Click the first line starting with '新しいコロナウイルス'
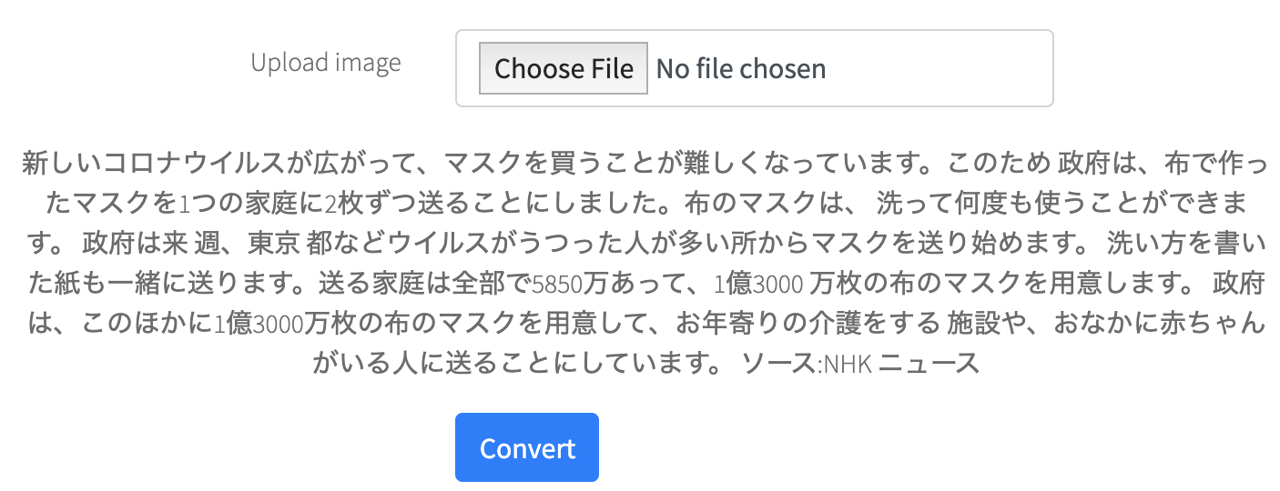Screen dimensions: 1280x491 click(x=643, y=165)
